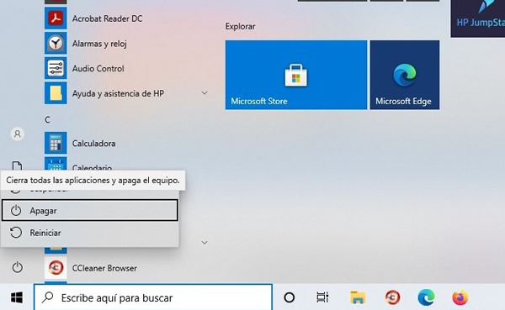Click the power button in Start sidebar
The image size is (505, 310).
(x=18, y=267)
